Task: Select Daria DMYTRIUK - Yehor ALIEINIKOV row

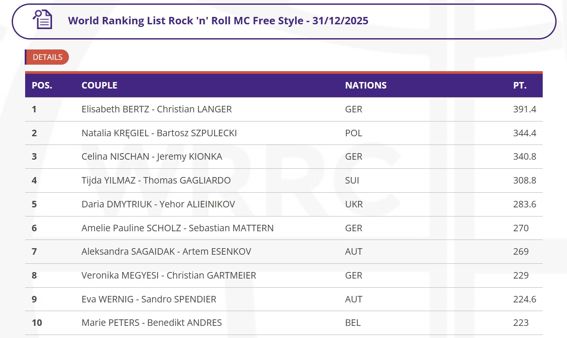Action: [158, 204]
